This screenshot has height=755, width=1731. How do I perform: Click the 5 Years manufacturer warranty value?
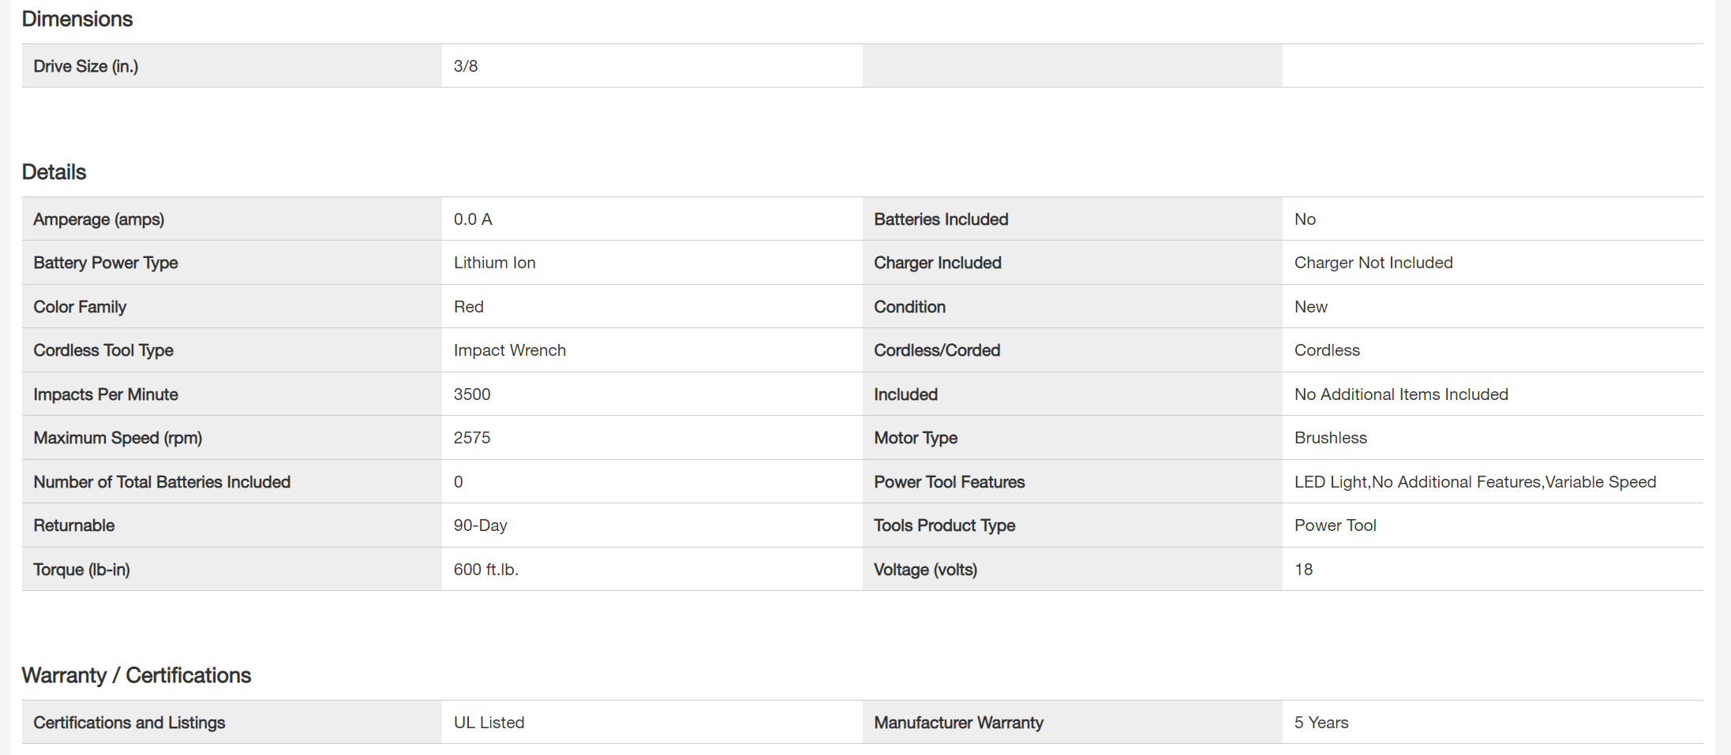point(1321,723)
